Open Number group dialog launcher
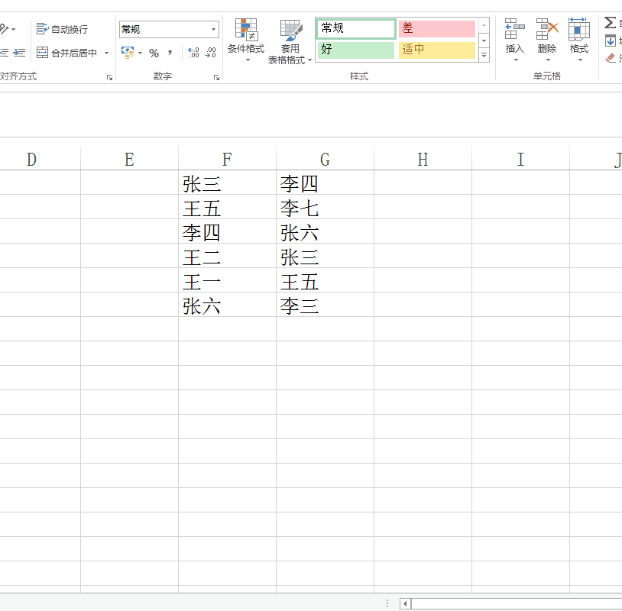The width and height of the screenshot is (622, 611). [x=216, y=78]
